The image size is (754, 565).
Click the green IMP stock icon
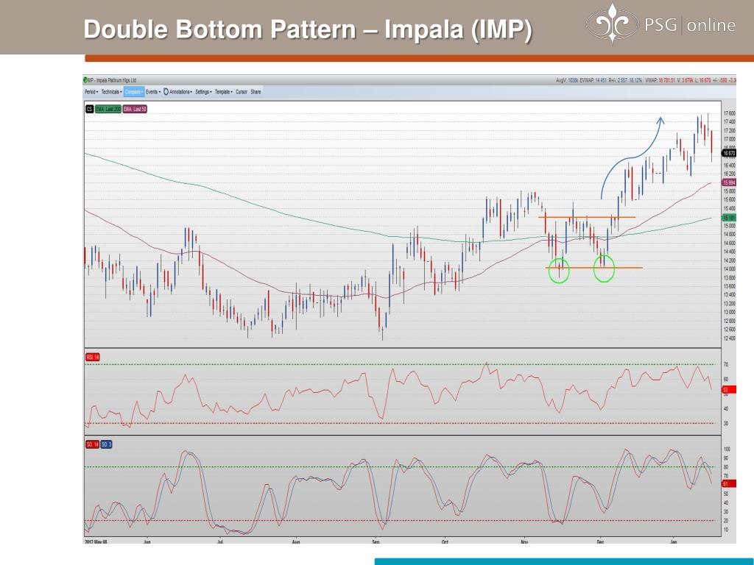coord(85,80)
